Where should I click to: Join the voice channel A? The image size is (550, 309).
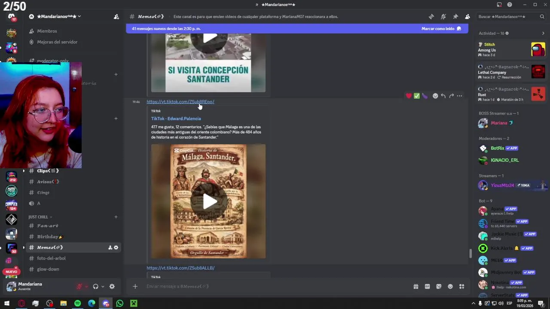(38, 203)
